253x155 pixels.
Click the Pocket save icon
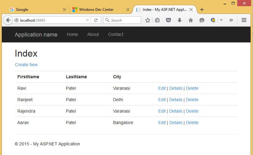point(168,20)
